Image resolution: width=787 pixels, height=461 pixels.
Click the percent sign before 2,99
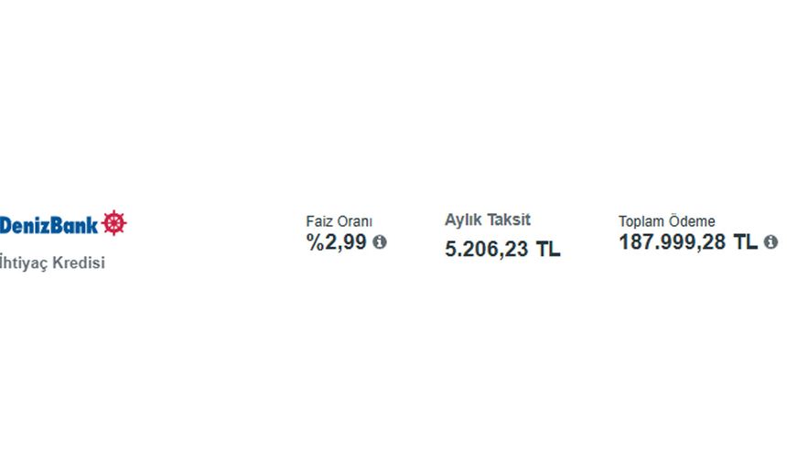point(315,242)
